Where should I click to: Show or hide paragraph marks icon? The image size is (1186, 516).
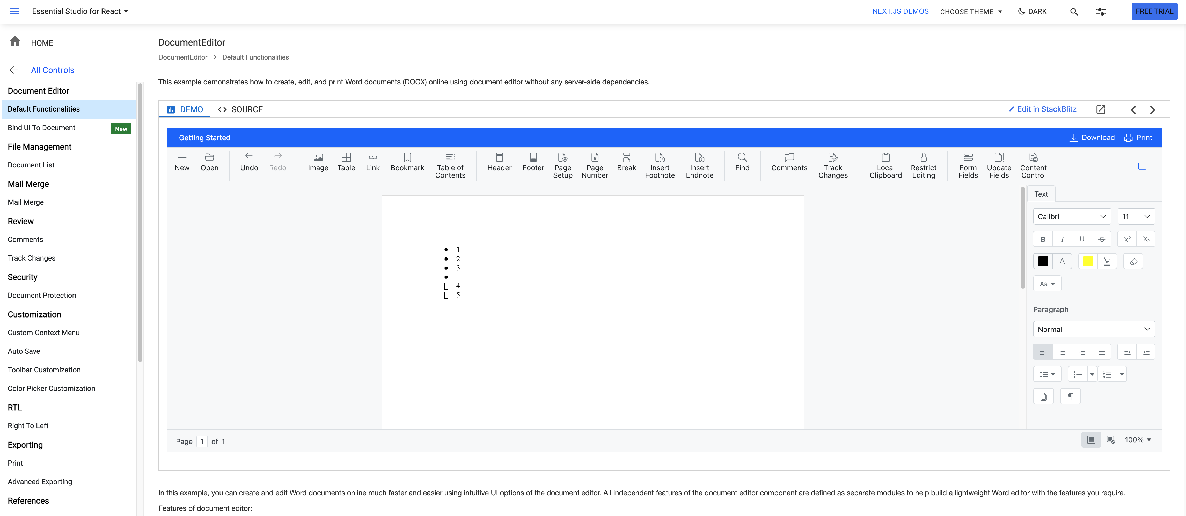1070,396
